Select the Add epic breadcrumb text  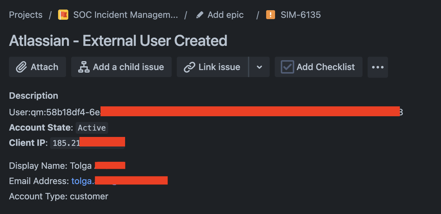point(225,15)
